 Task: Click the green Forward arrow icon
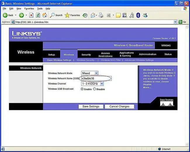[x=21, y=15]
